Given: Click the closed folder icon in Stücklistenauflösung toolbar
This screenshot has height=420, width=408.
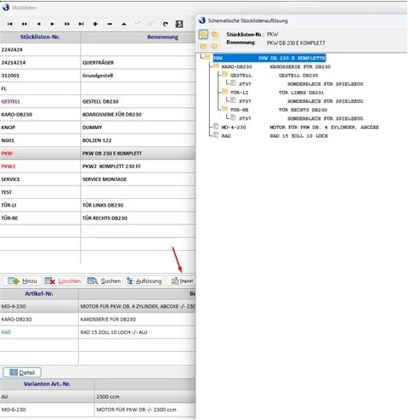Looking at the screenshot, I should point(214,46).
